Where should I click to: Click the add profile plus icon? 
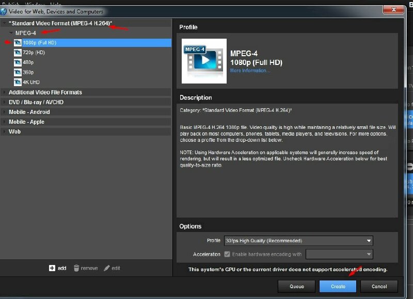[52, 268]
